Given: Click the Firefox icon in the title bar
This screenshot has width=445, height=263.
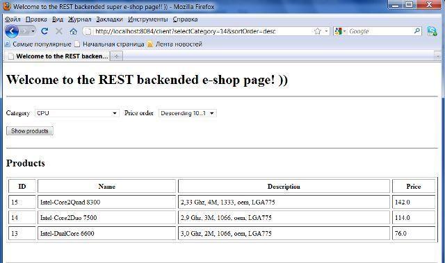Looking at the screenshot, I should pyautogui.click(x=7, y=6).
